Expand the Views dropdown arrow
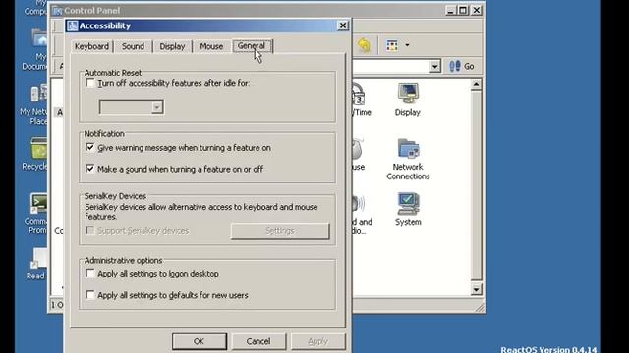The width and height of the screenshot is (629, 353). coord(407,45)
